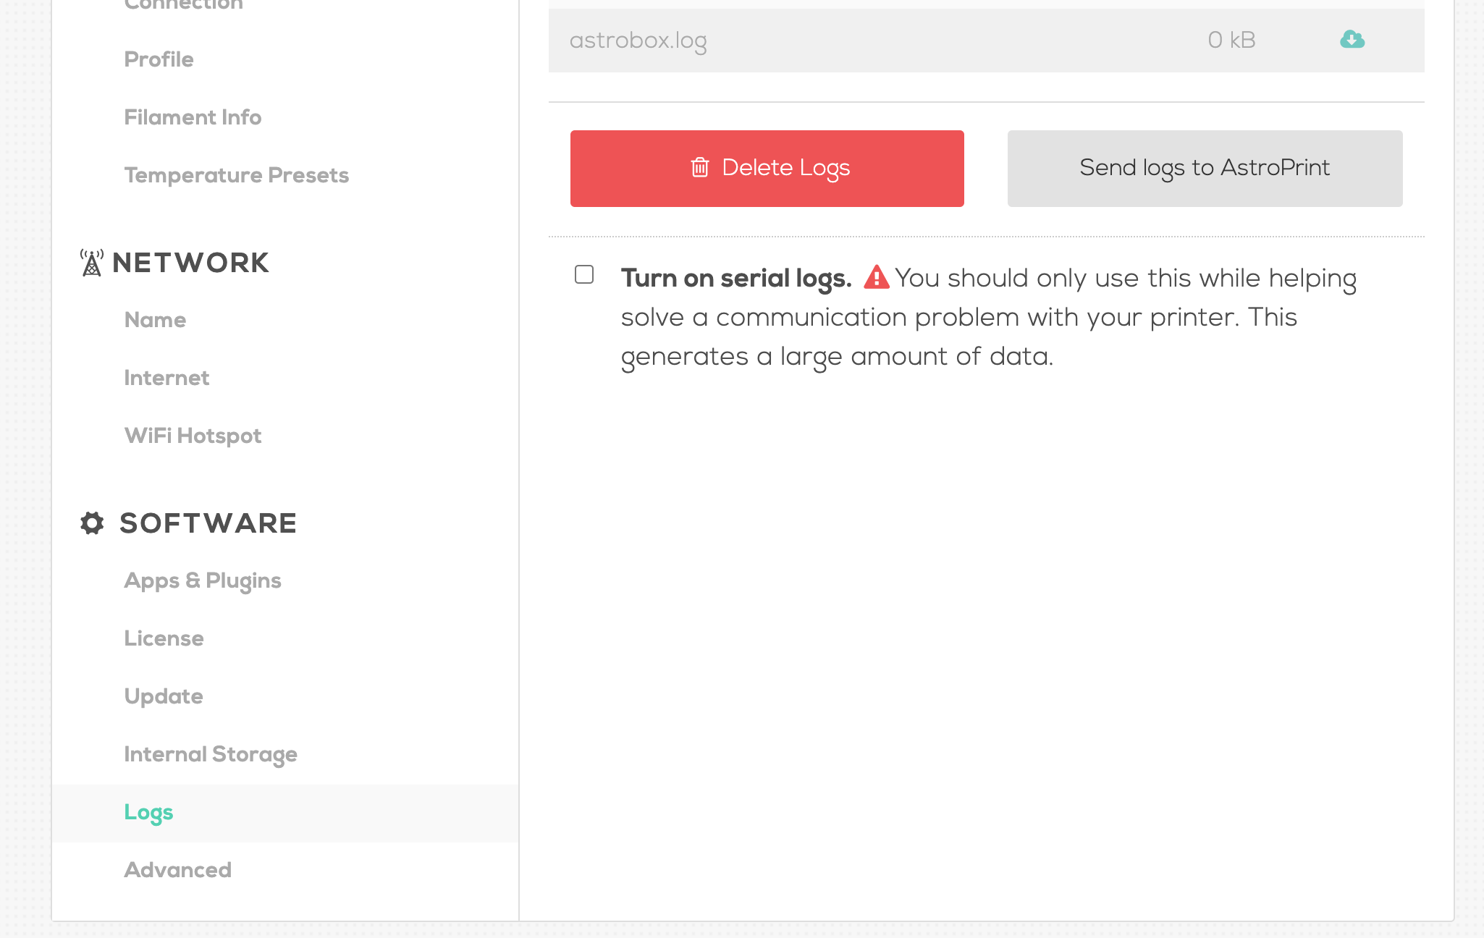The image size is (1484, 938).
Task: Open Internal Storage settings
Action: tap(211, 754)
